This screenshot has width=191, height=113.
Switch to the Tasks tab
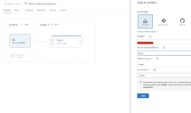(x=17, y=10)
